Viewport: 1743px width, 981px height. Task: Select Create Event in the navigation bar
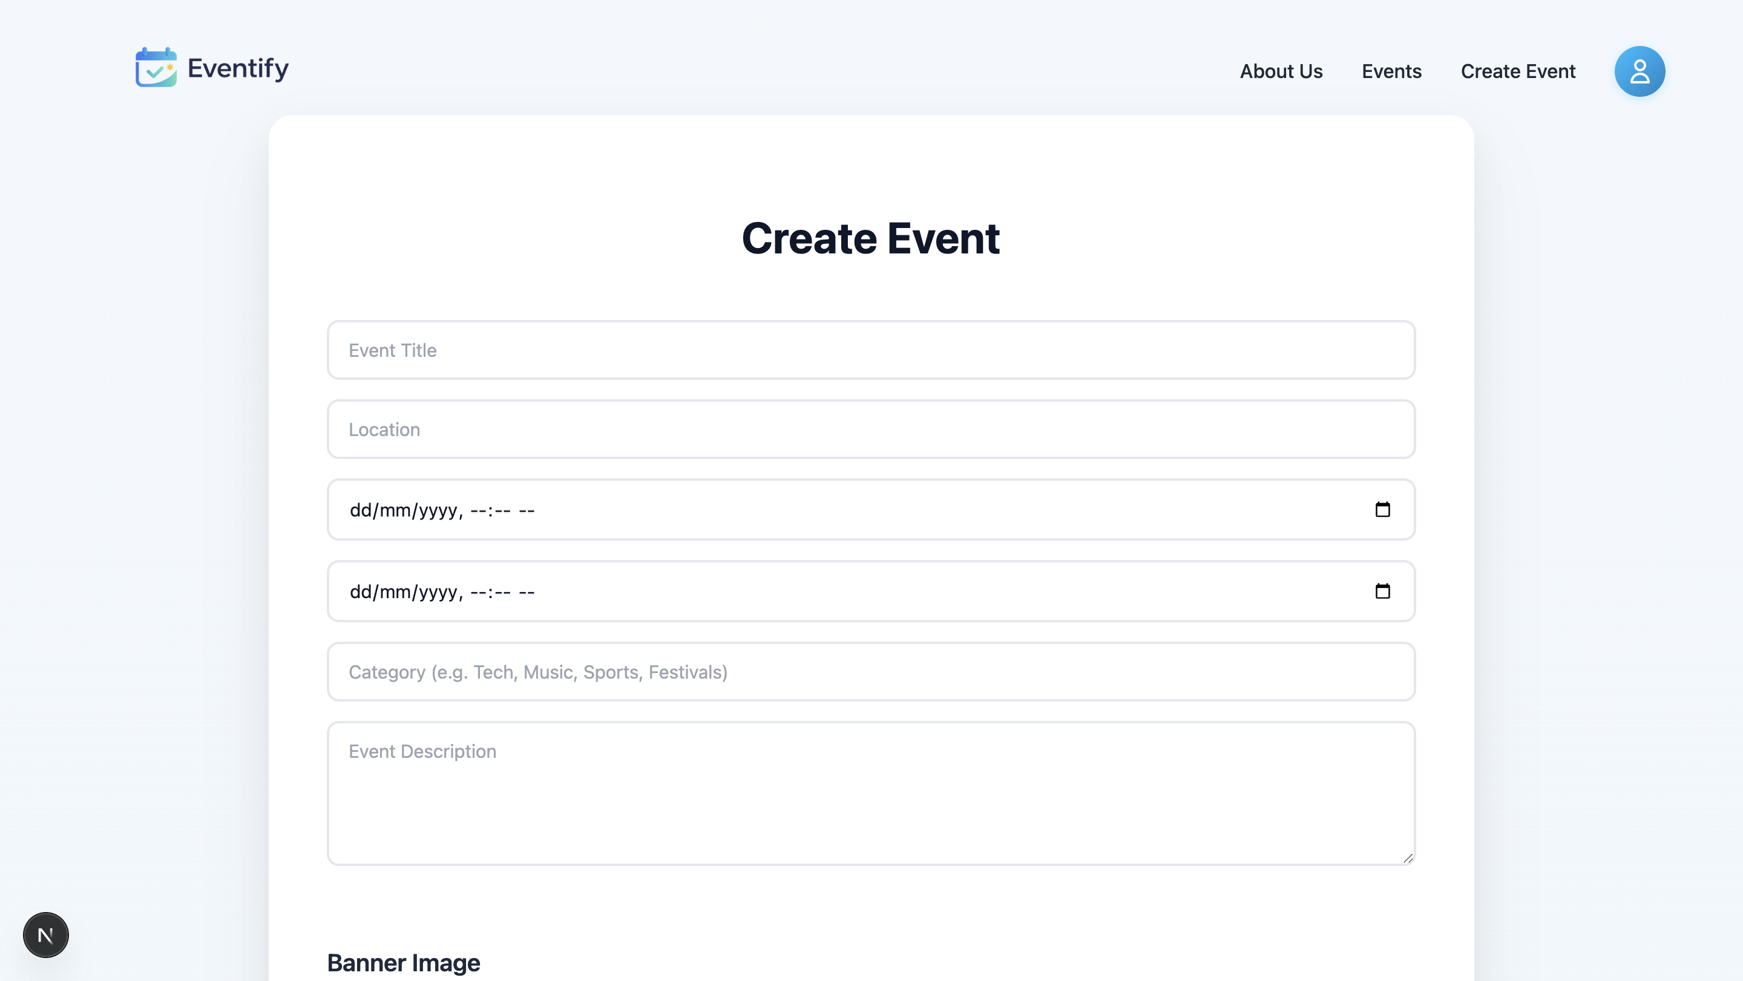[1518, 70]
